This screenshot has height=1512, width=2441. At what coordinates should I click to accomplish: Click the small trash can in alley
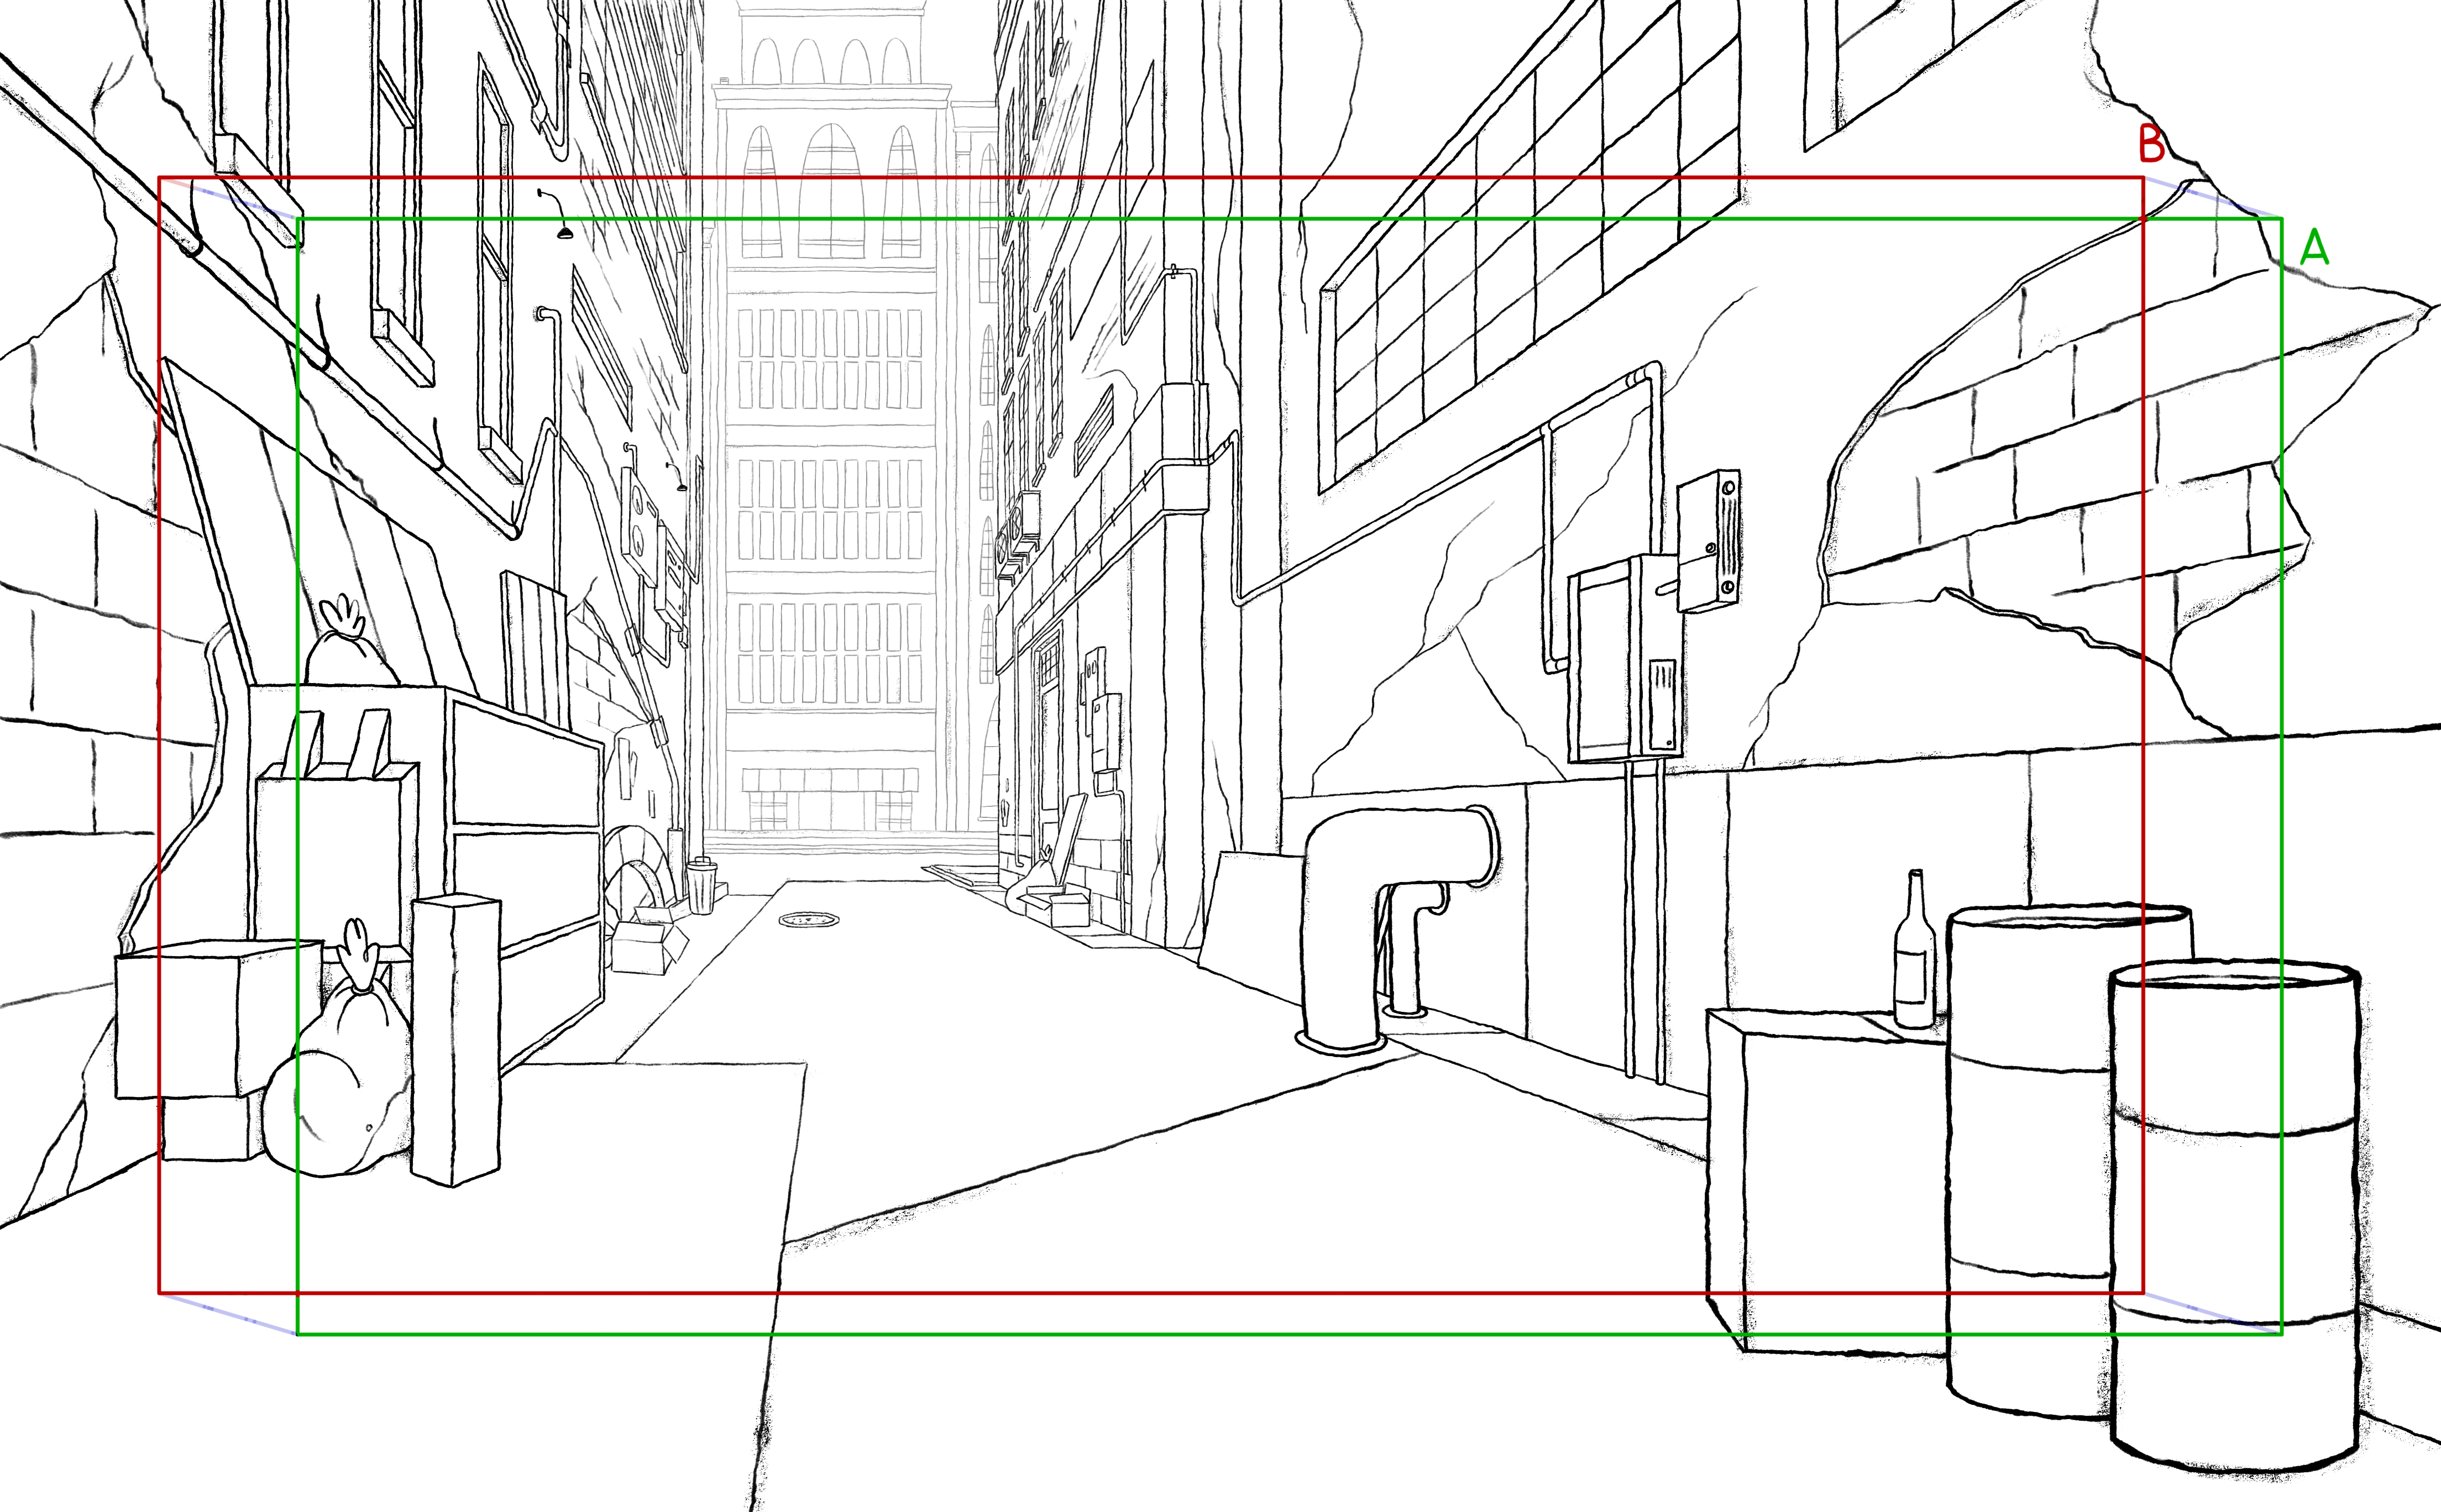tap(701, 886)
